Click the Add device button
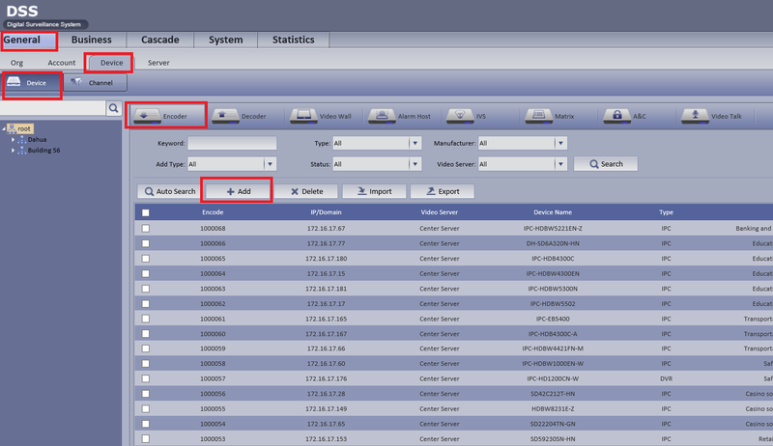The width and height of the screenshot is (773, 446). coord(239,191)
